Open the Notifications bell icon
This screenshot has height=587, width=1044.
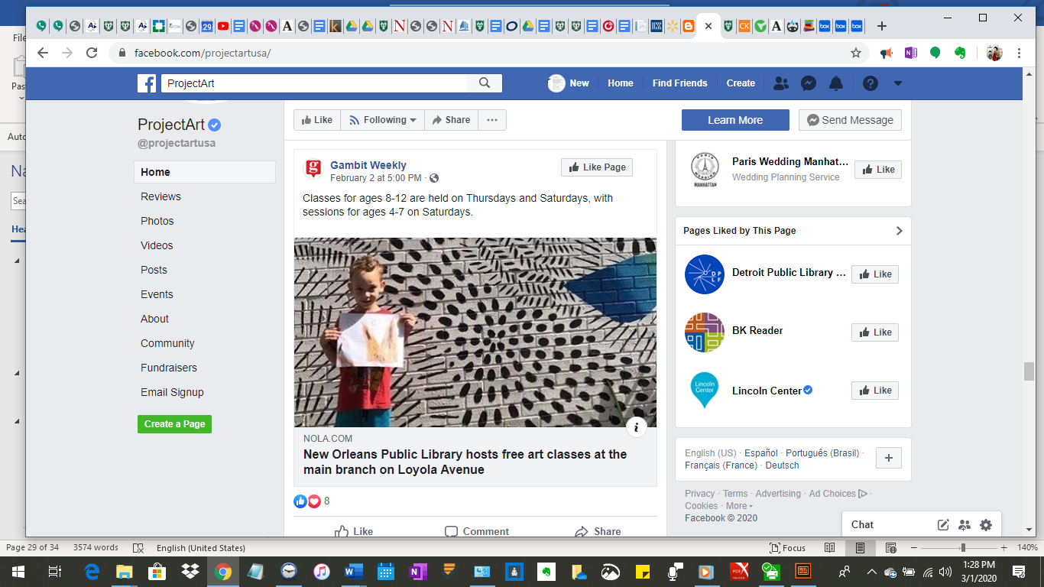coord(836,83)
